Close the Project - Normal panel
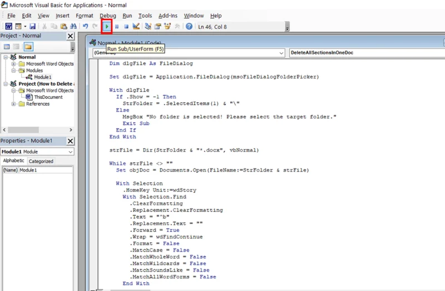Image resolution: width=445 pixels, height=291 pixels. pyautogui.click(x=70, y=36)
